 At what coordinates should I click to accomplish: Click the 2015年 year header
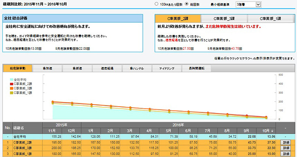62,125
